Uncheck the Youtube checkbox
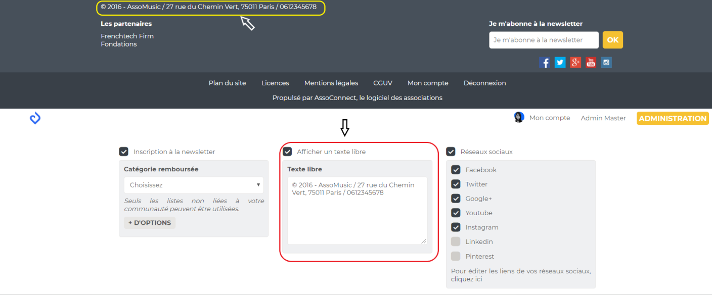 [x=456, y=213]
